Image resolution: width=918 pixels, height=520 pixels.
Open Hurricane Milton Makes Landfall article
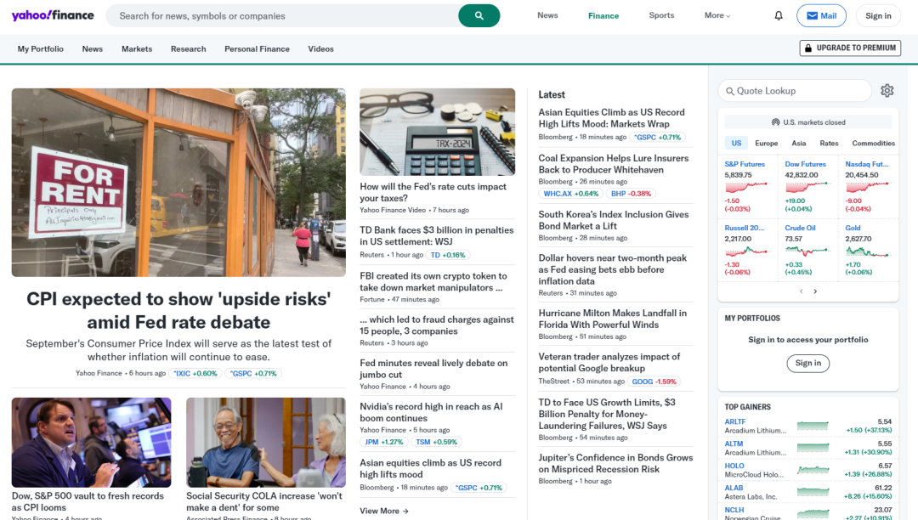612,319
